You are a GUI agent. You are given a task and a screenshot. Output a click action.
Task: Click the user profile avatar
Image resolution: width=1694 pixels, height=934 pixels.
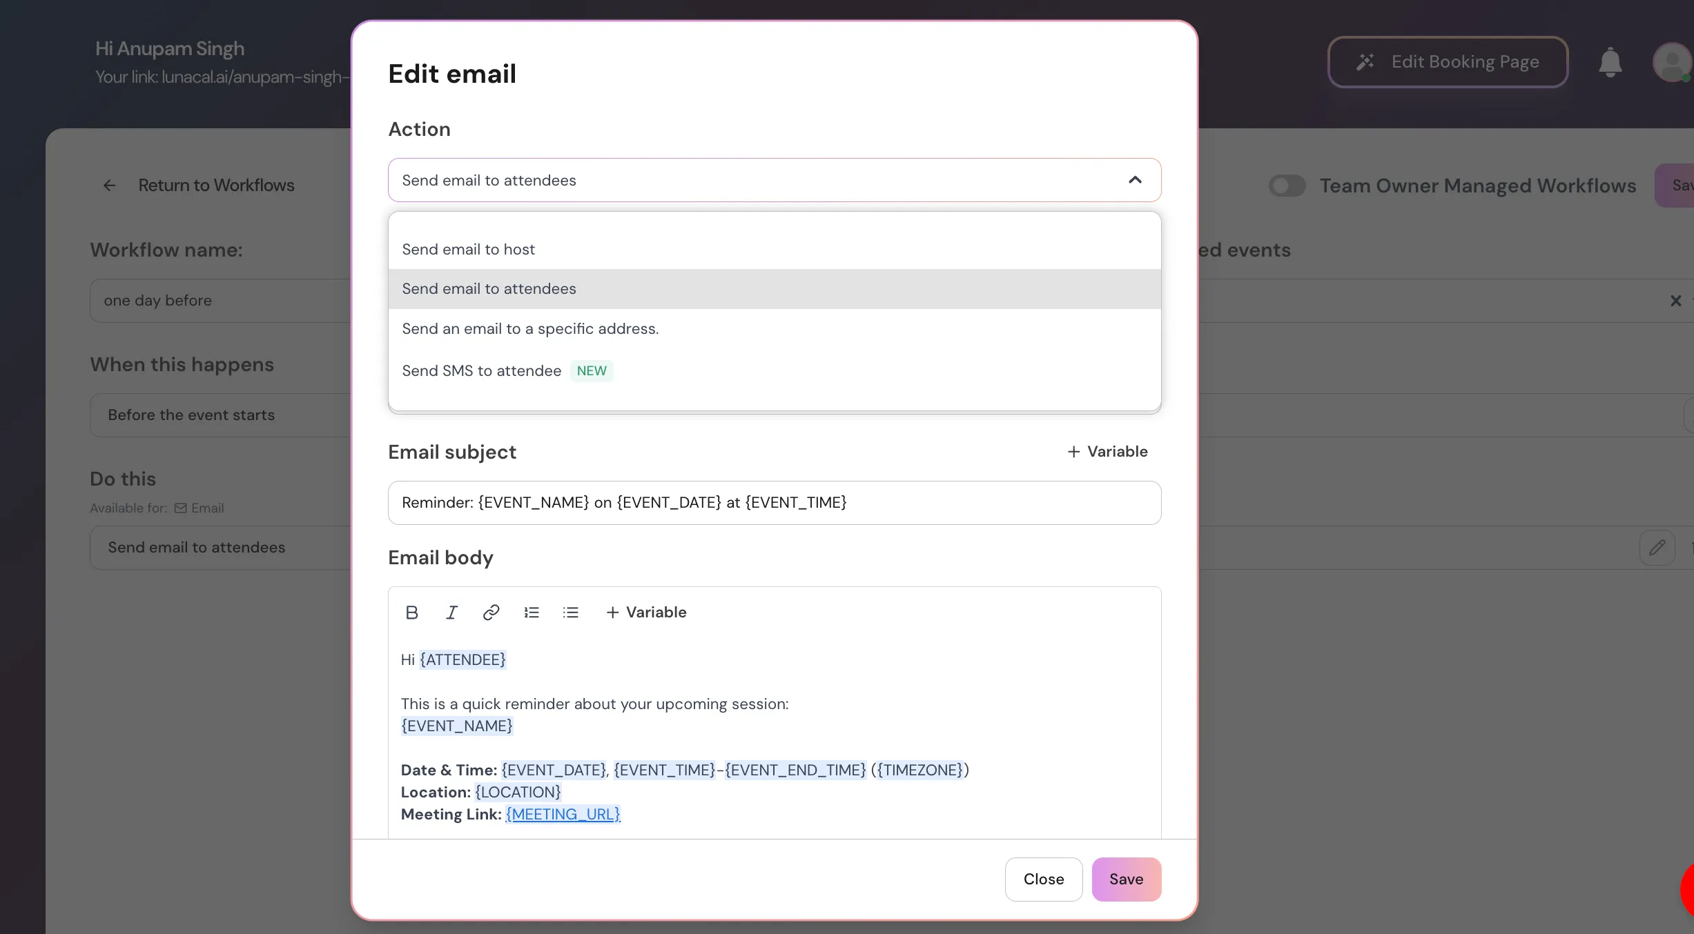(1672, 63)
